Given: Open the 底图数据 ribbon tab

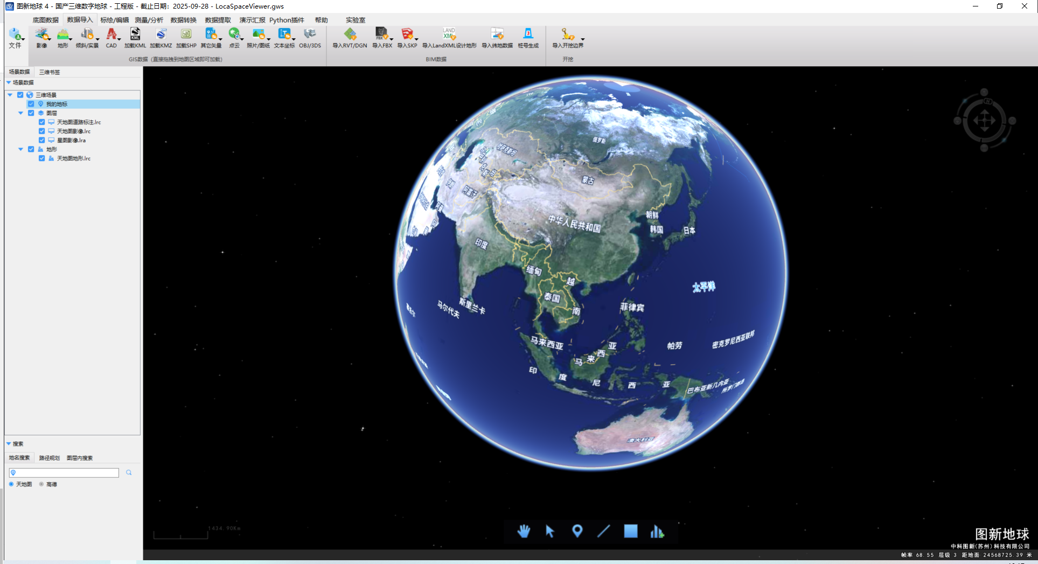Looking at the screenshot, I should coord(46,20).
